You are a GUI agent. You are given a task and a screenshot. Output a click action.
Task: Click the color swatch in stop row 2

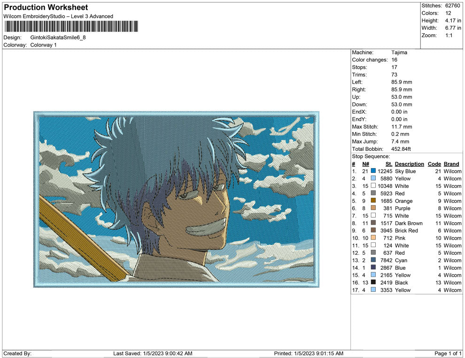point(373,178)
